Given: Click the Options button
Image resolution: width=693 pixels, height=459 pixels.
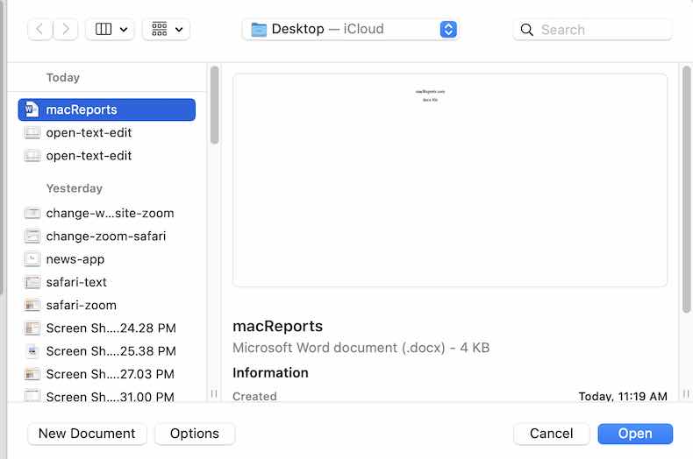Looking at the screenshot, I should (x=195, y=434).
